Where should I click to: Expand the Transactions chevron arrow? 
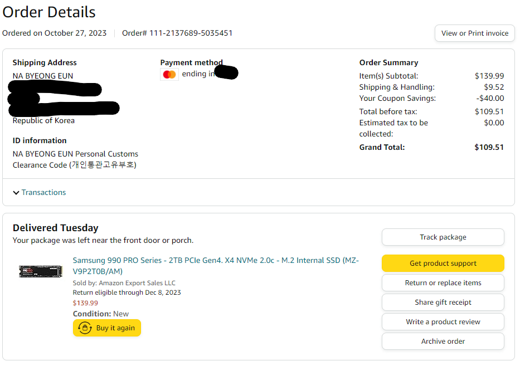[16, 193]
